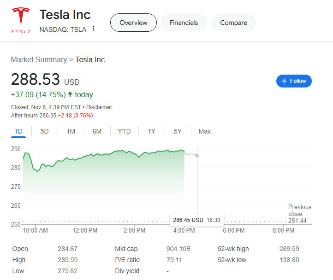Open the Compare tab
The image size is (333, 280).
(233, 23)
